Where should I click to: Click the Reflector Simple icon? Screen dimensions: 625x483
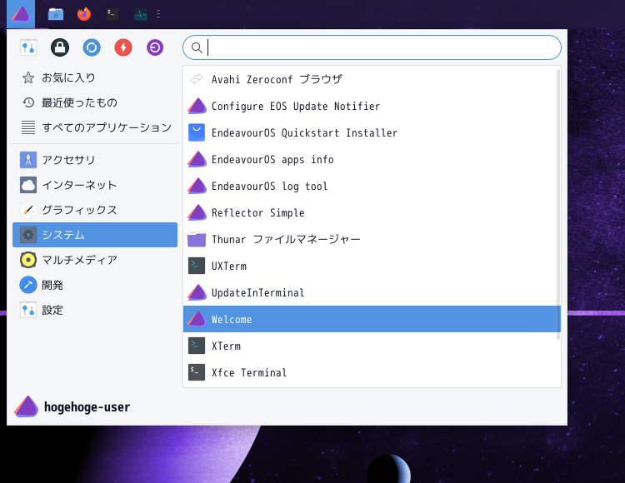(x=197, y=212)
